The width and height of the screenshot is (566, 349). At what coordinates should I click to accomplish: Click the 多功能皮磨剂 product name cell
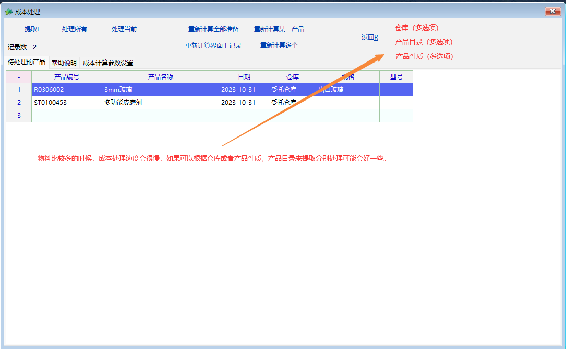(160, 103)
